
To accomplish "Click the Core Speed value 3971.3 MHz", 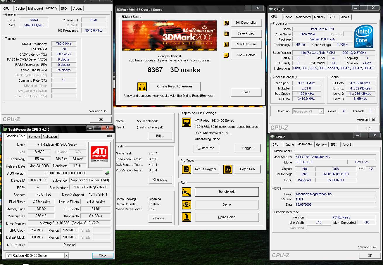I will [306, 83].
